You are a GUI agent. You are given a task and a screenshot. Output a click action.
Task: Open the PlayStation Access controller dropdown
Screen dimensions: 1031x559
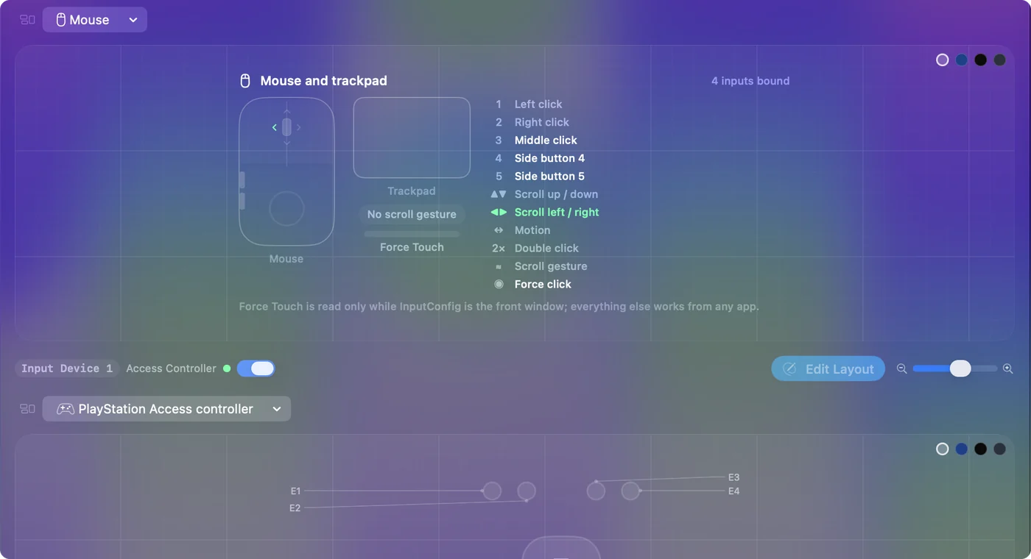click(x=166, y=409)
